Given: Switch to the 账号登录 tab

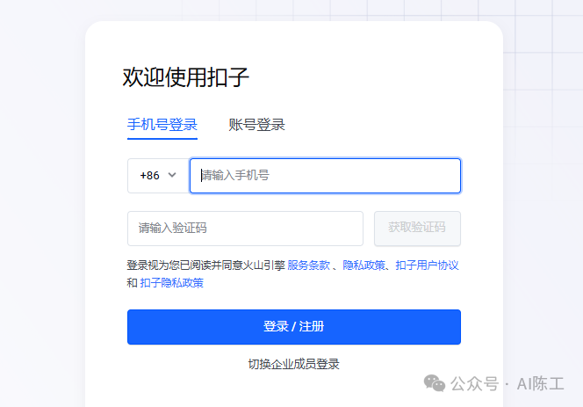Looking at the screenshot, I should (x=256, y=125).
